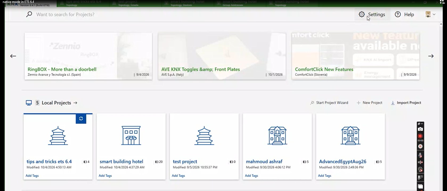Toggle the webcam in the recorder toolbar
Screen dimensions: 447x191
click(x=420, y=169)
